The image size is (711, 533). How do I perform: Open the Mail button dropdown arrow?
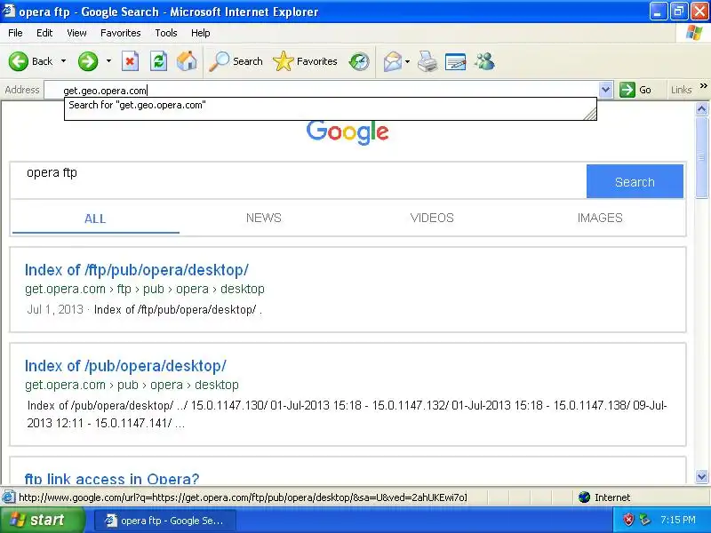(x=407, y=61)
